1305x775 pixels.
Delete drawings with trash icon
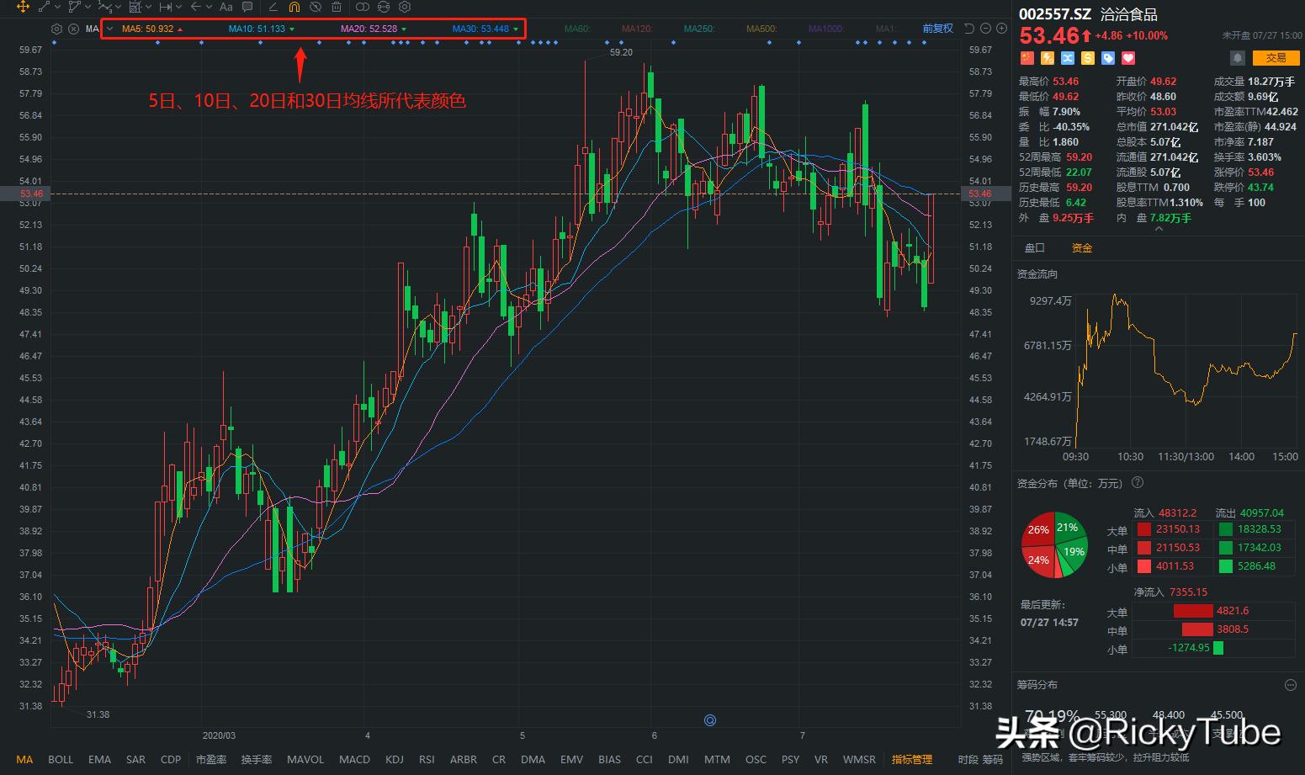click(337, 7)
